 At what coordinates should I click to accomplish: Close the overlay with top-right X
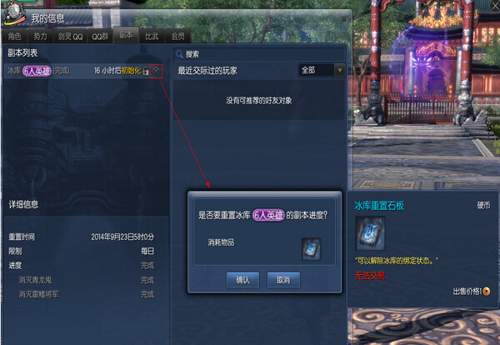click(x=495, y=5)
